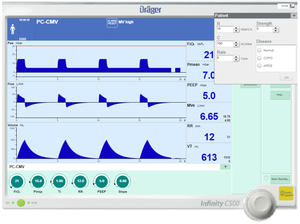
Task: Decrease the Strength value by one step
Action: coord(276,31)
